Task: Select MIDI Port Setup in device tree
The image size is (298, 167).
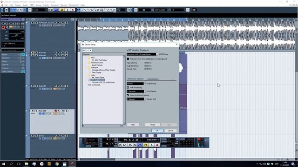Action: (101, 60)
